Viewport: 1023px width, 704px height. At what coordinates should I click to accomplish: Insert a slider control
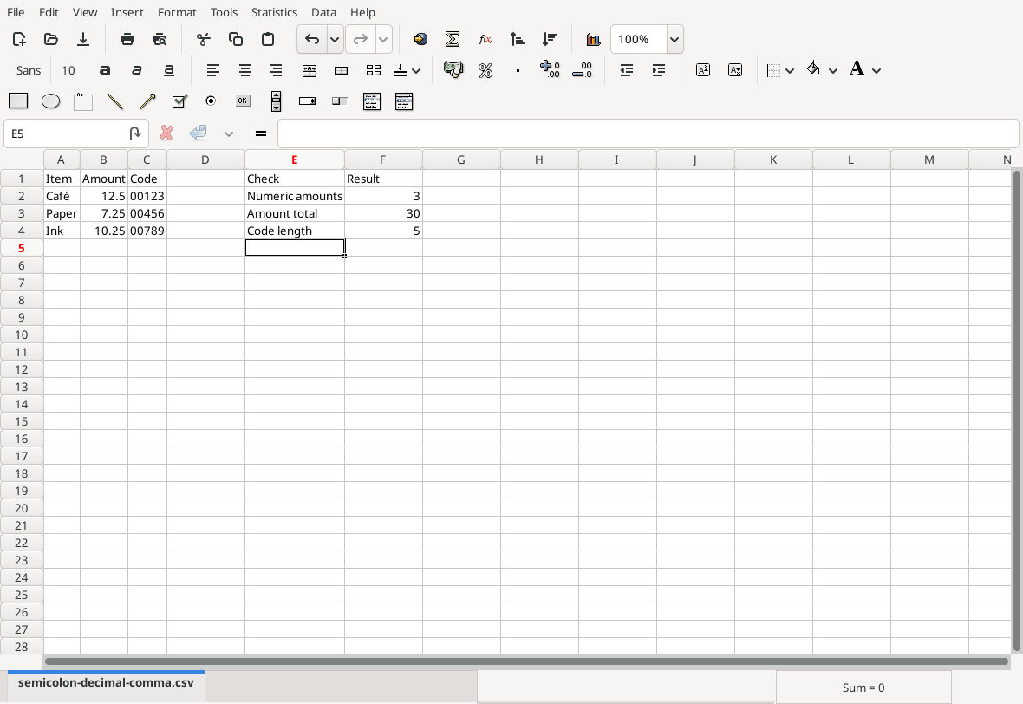339,101
